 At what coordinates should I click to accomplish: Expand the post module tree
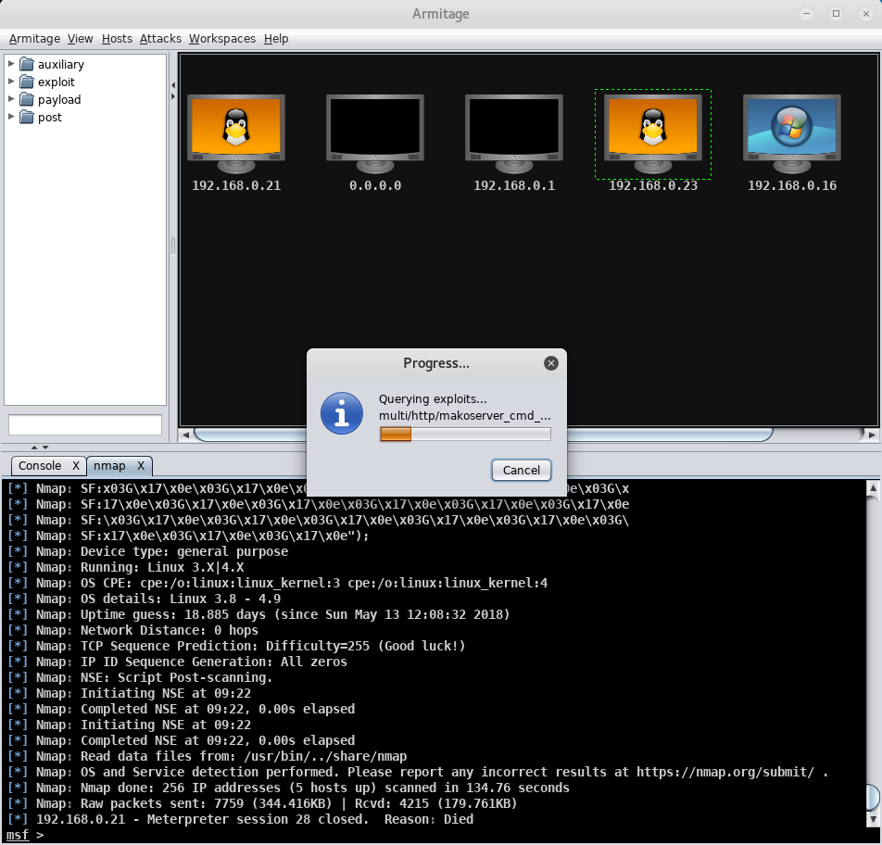(x=11, y=117)
